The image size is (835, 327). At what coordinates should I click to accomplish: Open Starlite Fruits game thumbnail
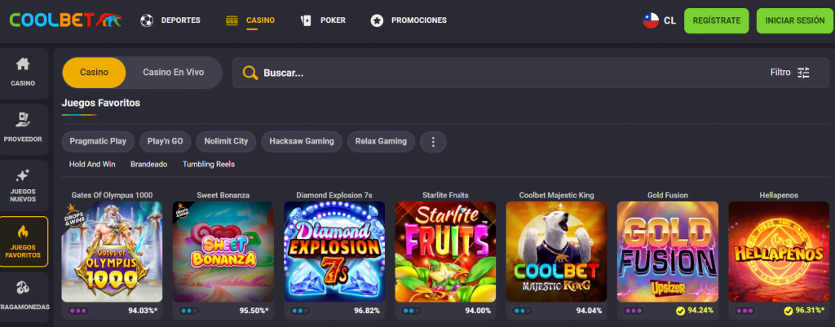445,251
